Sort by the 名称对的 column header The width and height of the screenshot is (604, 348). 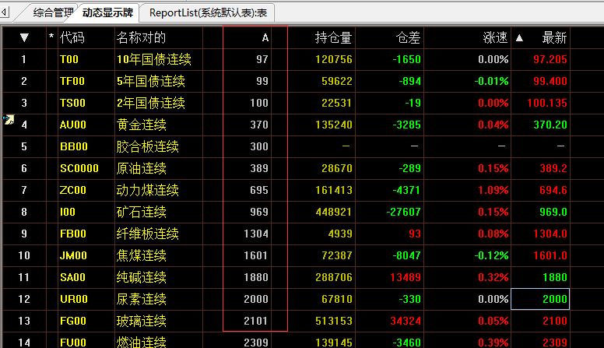(x=141, y=38)
